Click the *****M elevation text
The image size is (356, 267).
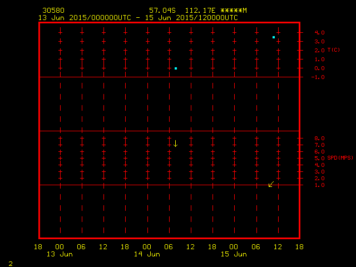pyautogui.click(x=234, y=11)
